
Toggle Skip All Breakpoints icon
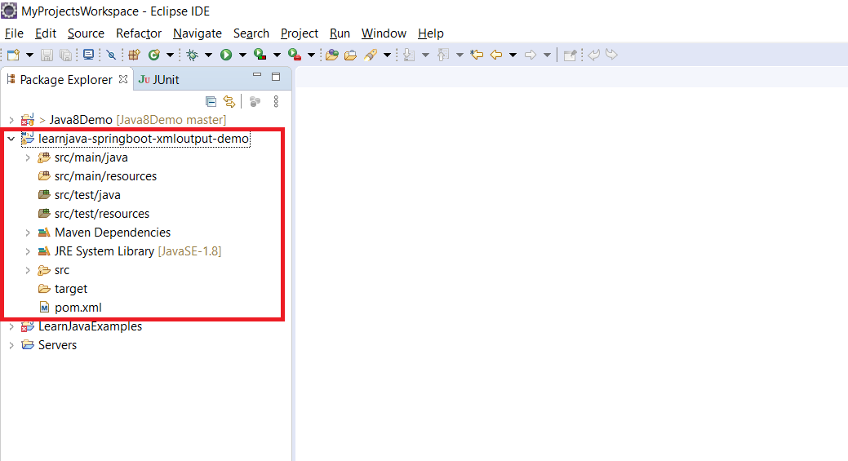[111, 55]
